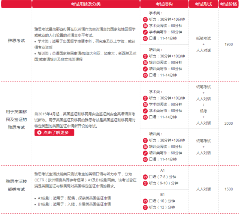Click the bullet starting 学术类：适用于出国留学

(x=85, y=44)
